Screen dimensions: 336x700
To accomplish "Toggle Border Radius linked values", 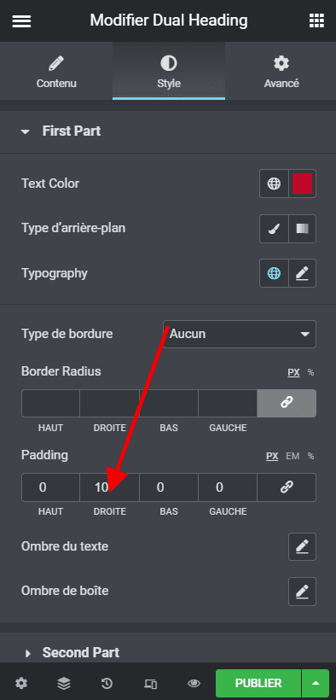I will (287, 403).
